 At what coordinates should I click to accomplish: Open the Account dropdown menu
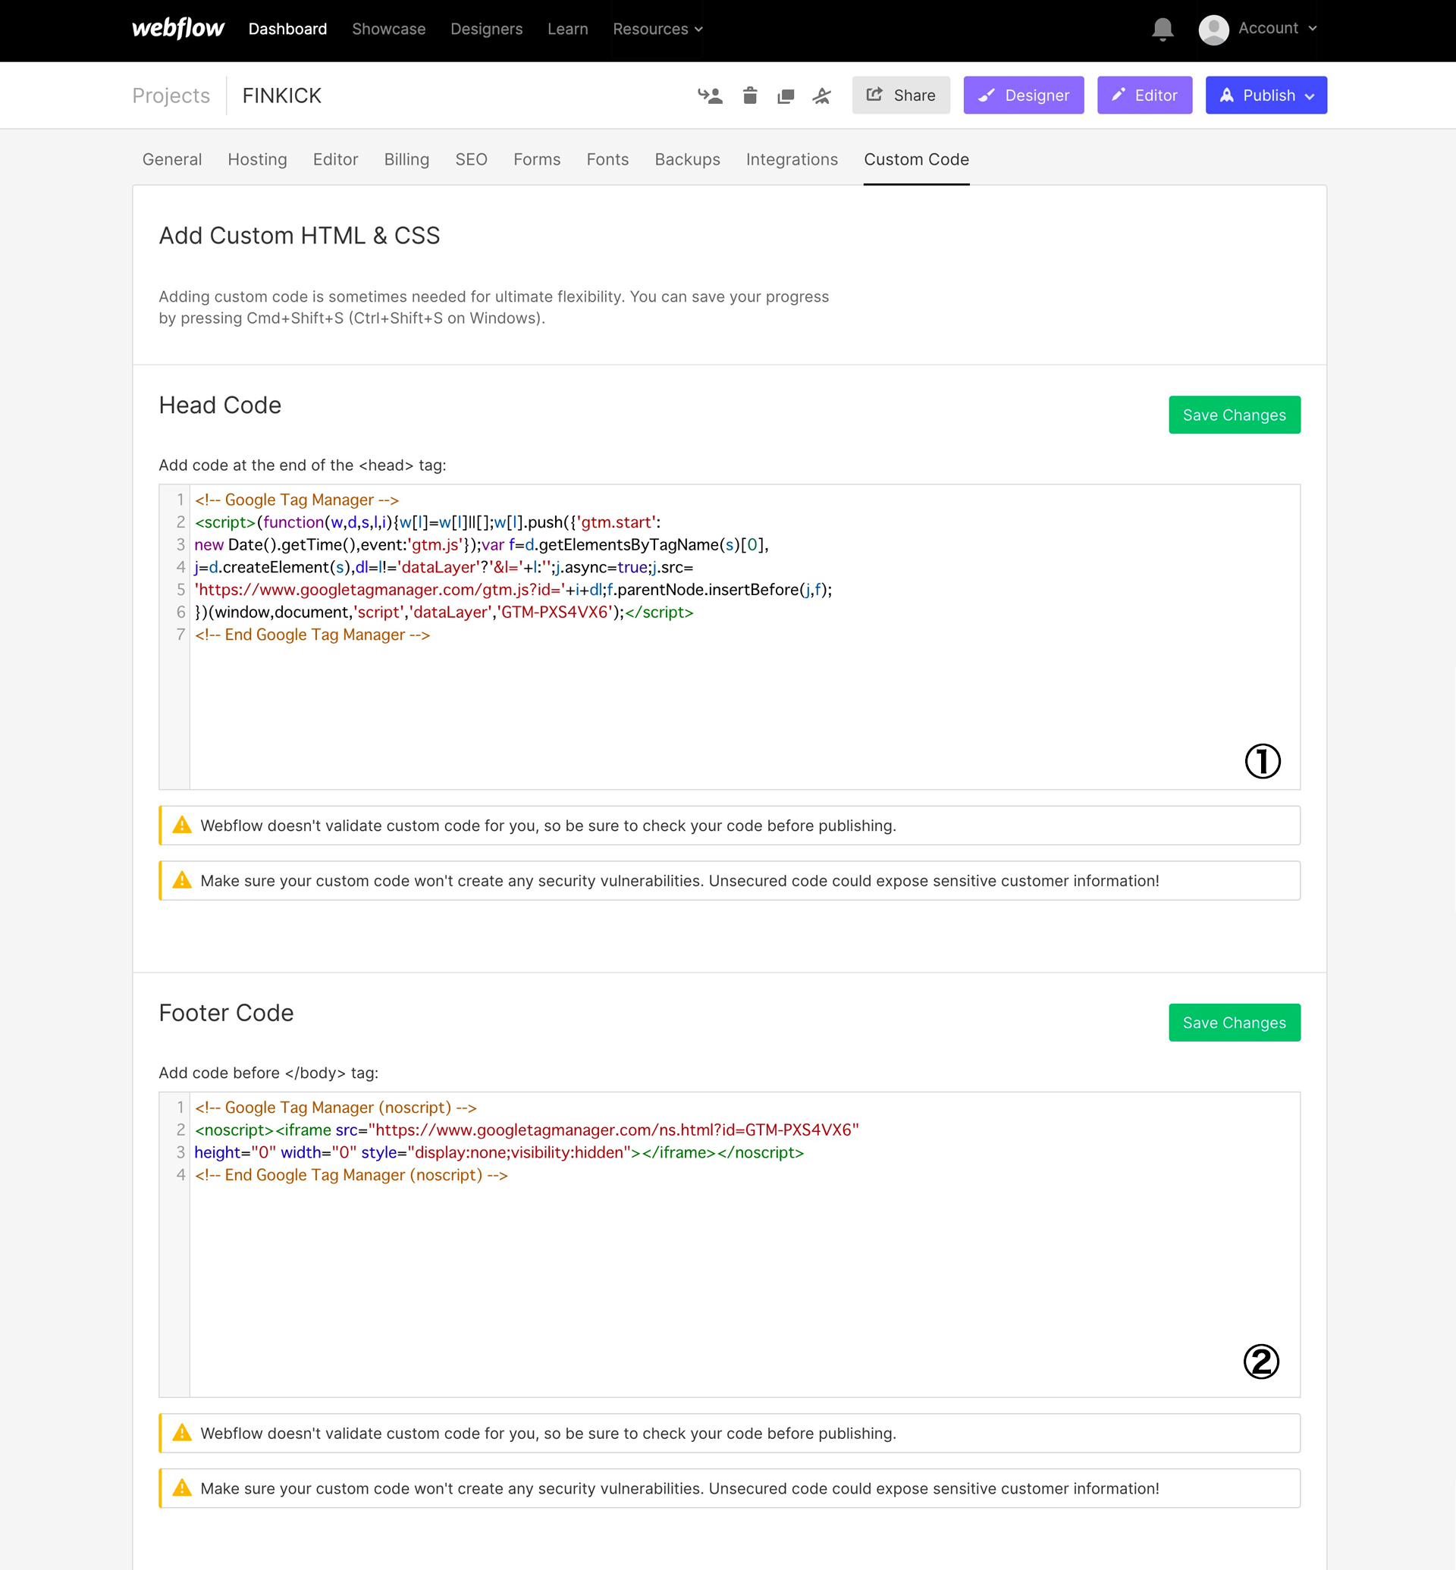pyautogui.click(x=1277, y=28)
